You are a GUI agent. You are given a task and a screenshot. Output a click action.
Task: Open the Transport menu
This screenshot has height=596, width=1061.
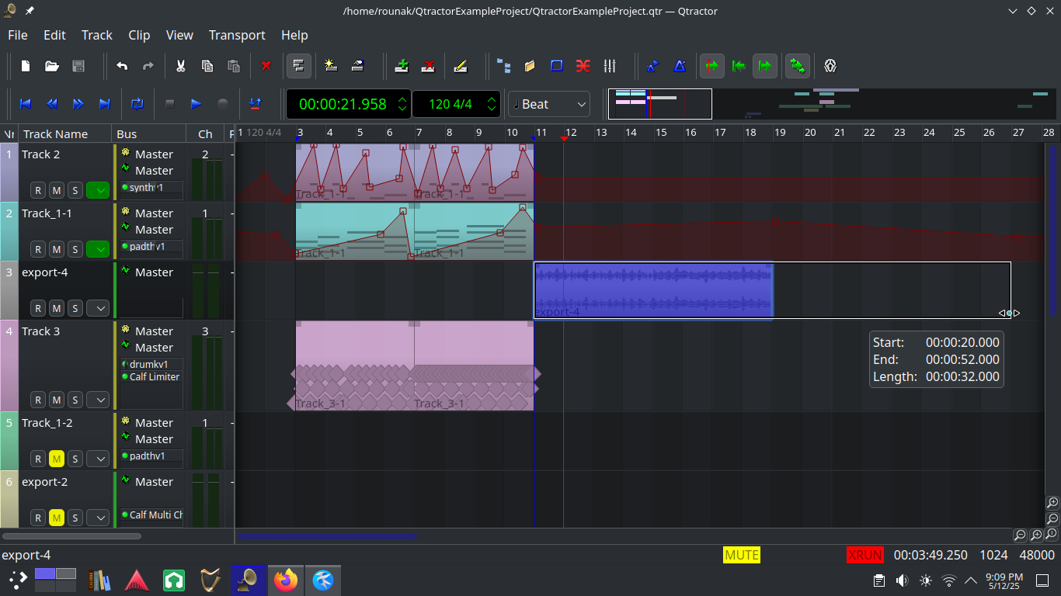click(x=237, y=35)
